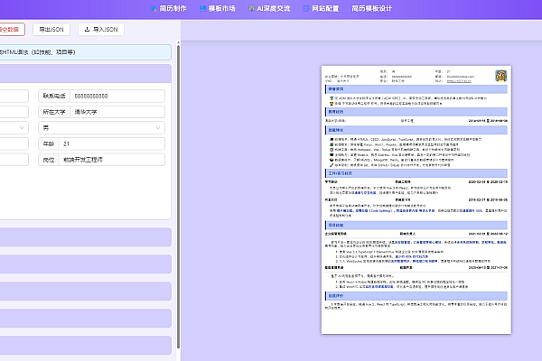Click the 技能特长 heading in the resume preview
The image size is (542, 361).
click(x=336, y=130)
